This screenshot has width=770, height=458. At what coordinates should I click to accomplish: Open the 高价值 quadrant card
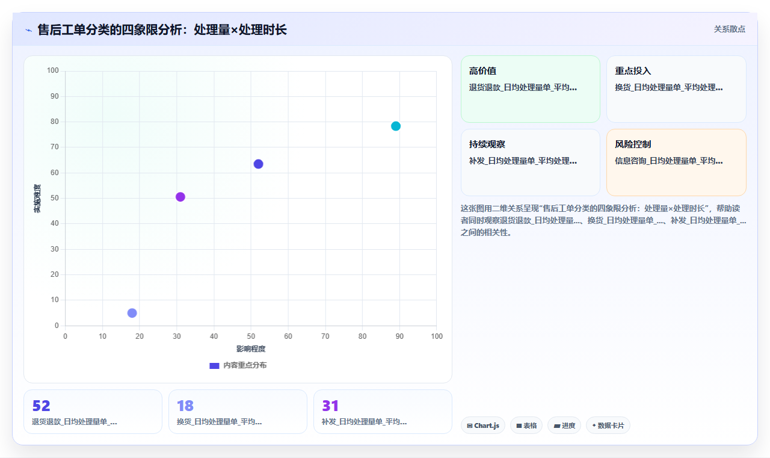pos(531,89)
